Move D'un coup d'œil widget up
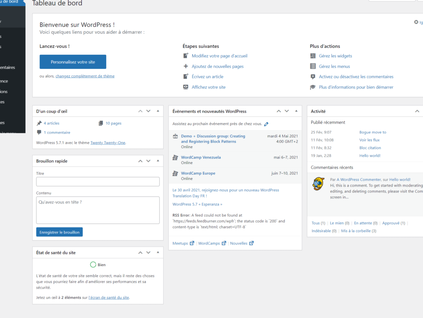Image resolution: width=423 pixels, height=318 pixels. click(x=140, y=111)
